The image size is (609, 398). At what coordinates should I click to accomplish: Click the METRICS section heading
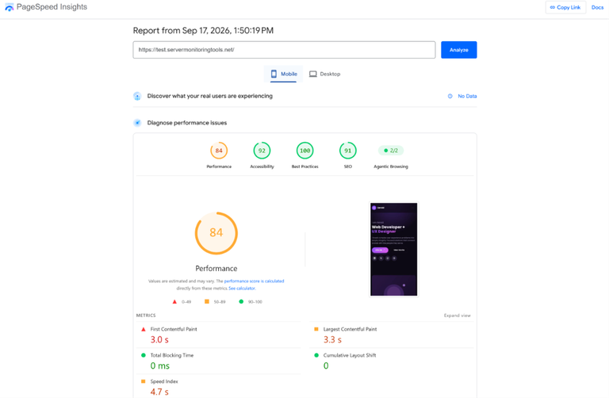146,316
